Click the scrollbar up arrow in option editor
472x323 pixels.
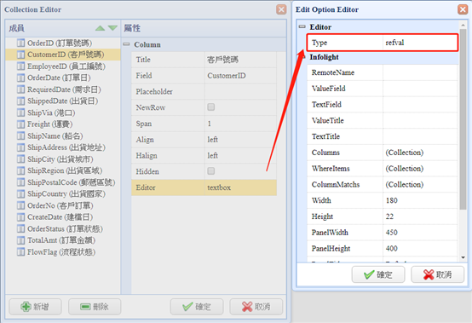point(463,24)
